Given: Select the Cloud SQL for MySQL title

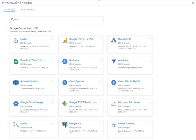Looking at the screenshot, I should [x=129, y=81].
